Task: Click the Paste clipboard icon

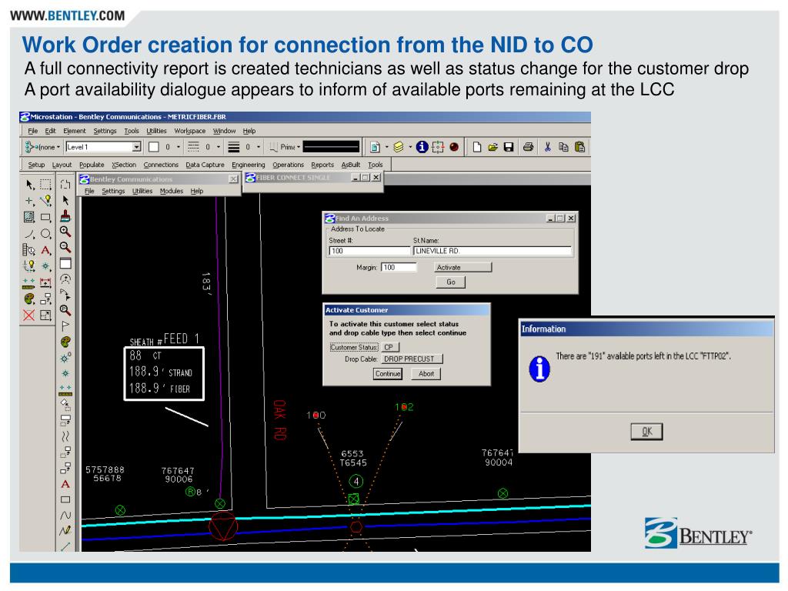Action: (579, 147)
